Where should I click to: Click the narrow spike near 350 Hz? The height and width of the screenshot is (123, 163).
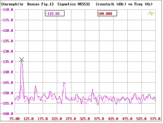tap(92, 90)
